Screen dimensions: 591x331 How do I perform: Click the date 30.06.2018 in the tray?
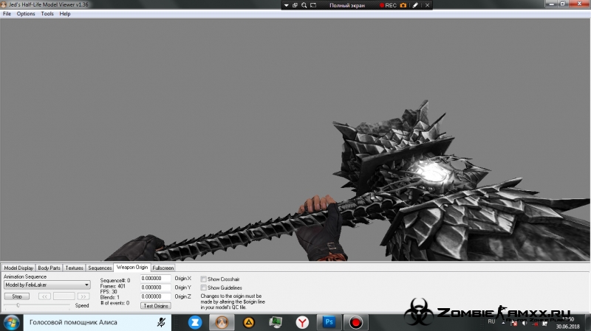567,327
